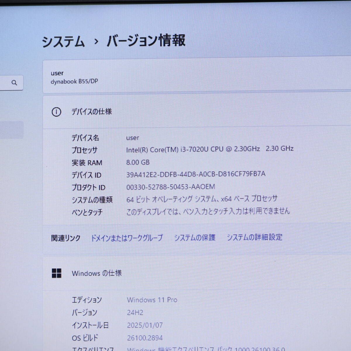Click the 関連リンク label

[x=66, y=238]
